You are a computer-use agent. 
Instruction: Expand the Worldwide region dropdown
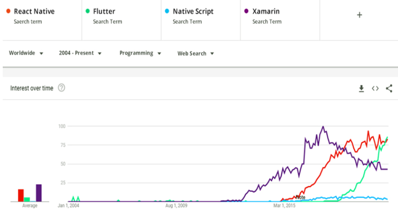[x=26, y=53]
